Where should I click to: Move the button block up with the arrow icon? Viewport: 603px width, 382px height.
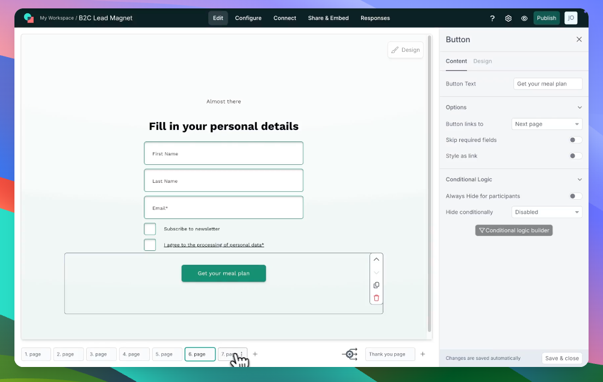[x=376, y=259]
